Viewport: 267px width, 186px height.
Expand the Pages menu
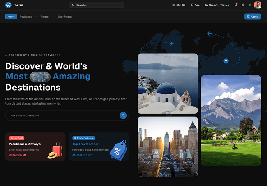[x=46, y=17]
